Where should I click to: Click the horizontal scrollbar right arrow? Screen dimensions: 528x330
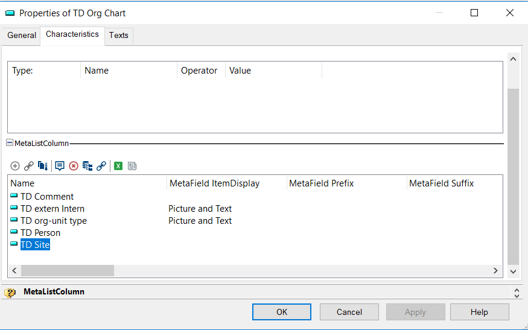(x=495, y=271)
